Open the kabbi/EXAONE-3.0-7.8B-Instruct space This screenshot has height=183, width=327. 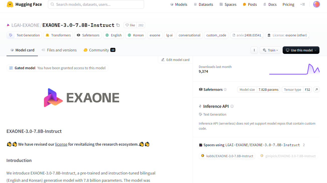[227, 156]
